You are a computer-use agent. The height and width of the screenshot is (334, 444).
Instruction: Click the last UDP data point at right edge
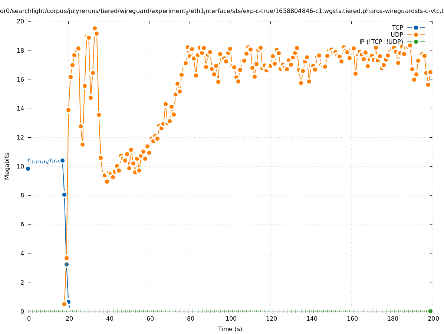430,72
